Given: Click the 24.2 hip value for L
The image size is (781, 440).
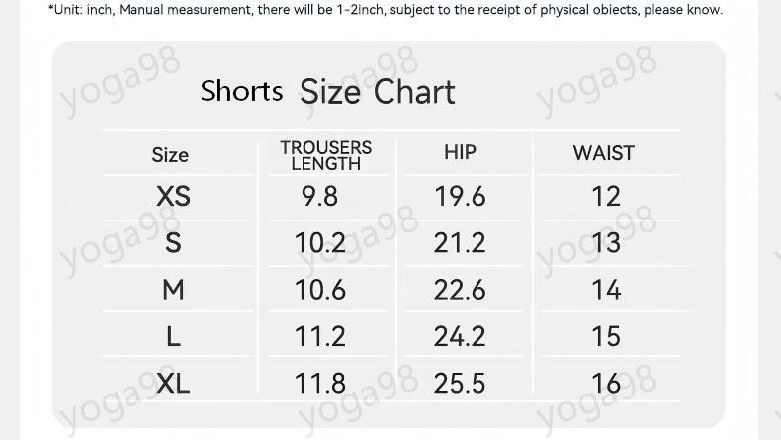Looking at the screenshot, I should pos(460,336).
